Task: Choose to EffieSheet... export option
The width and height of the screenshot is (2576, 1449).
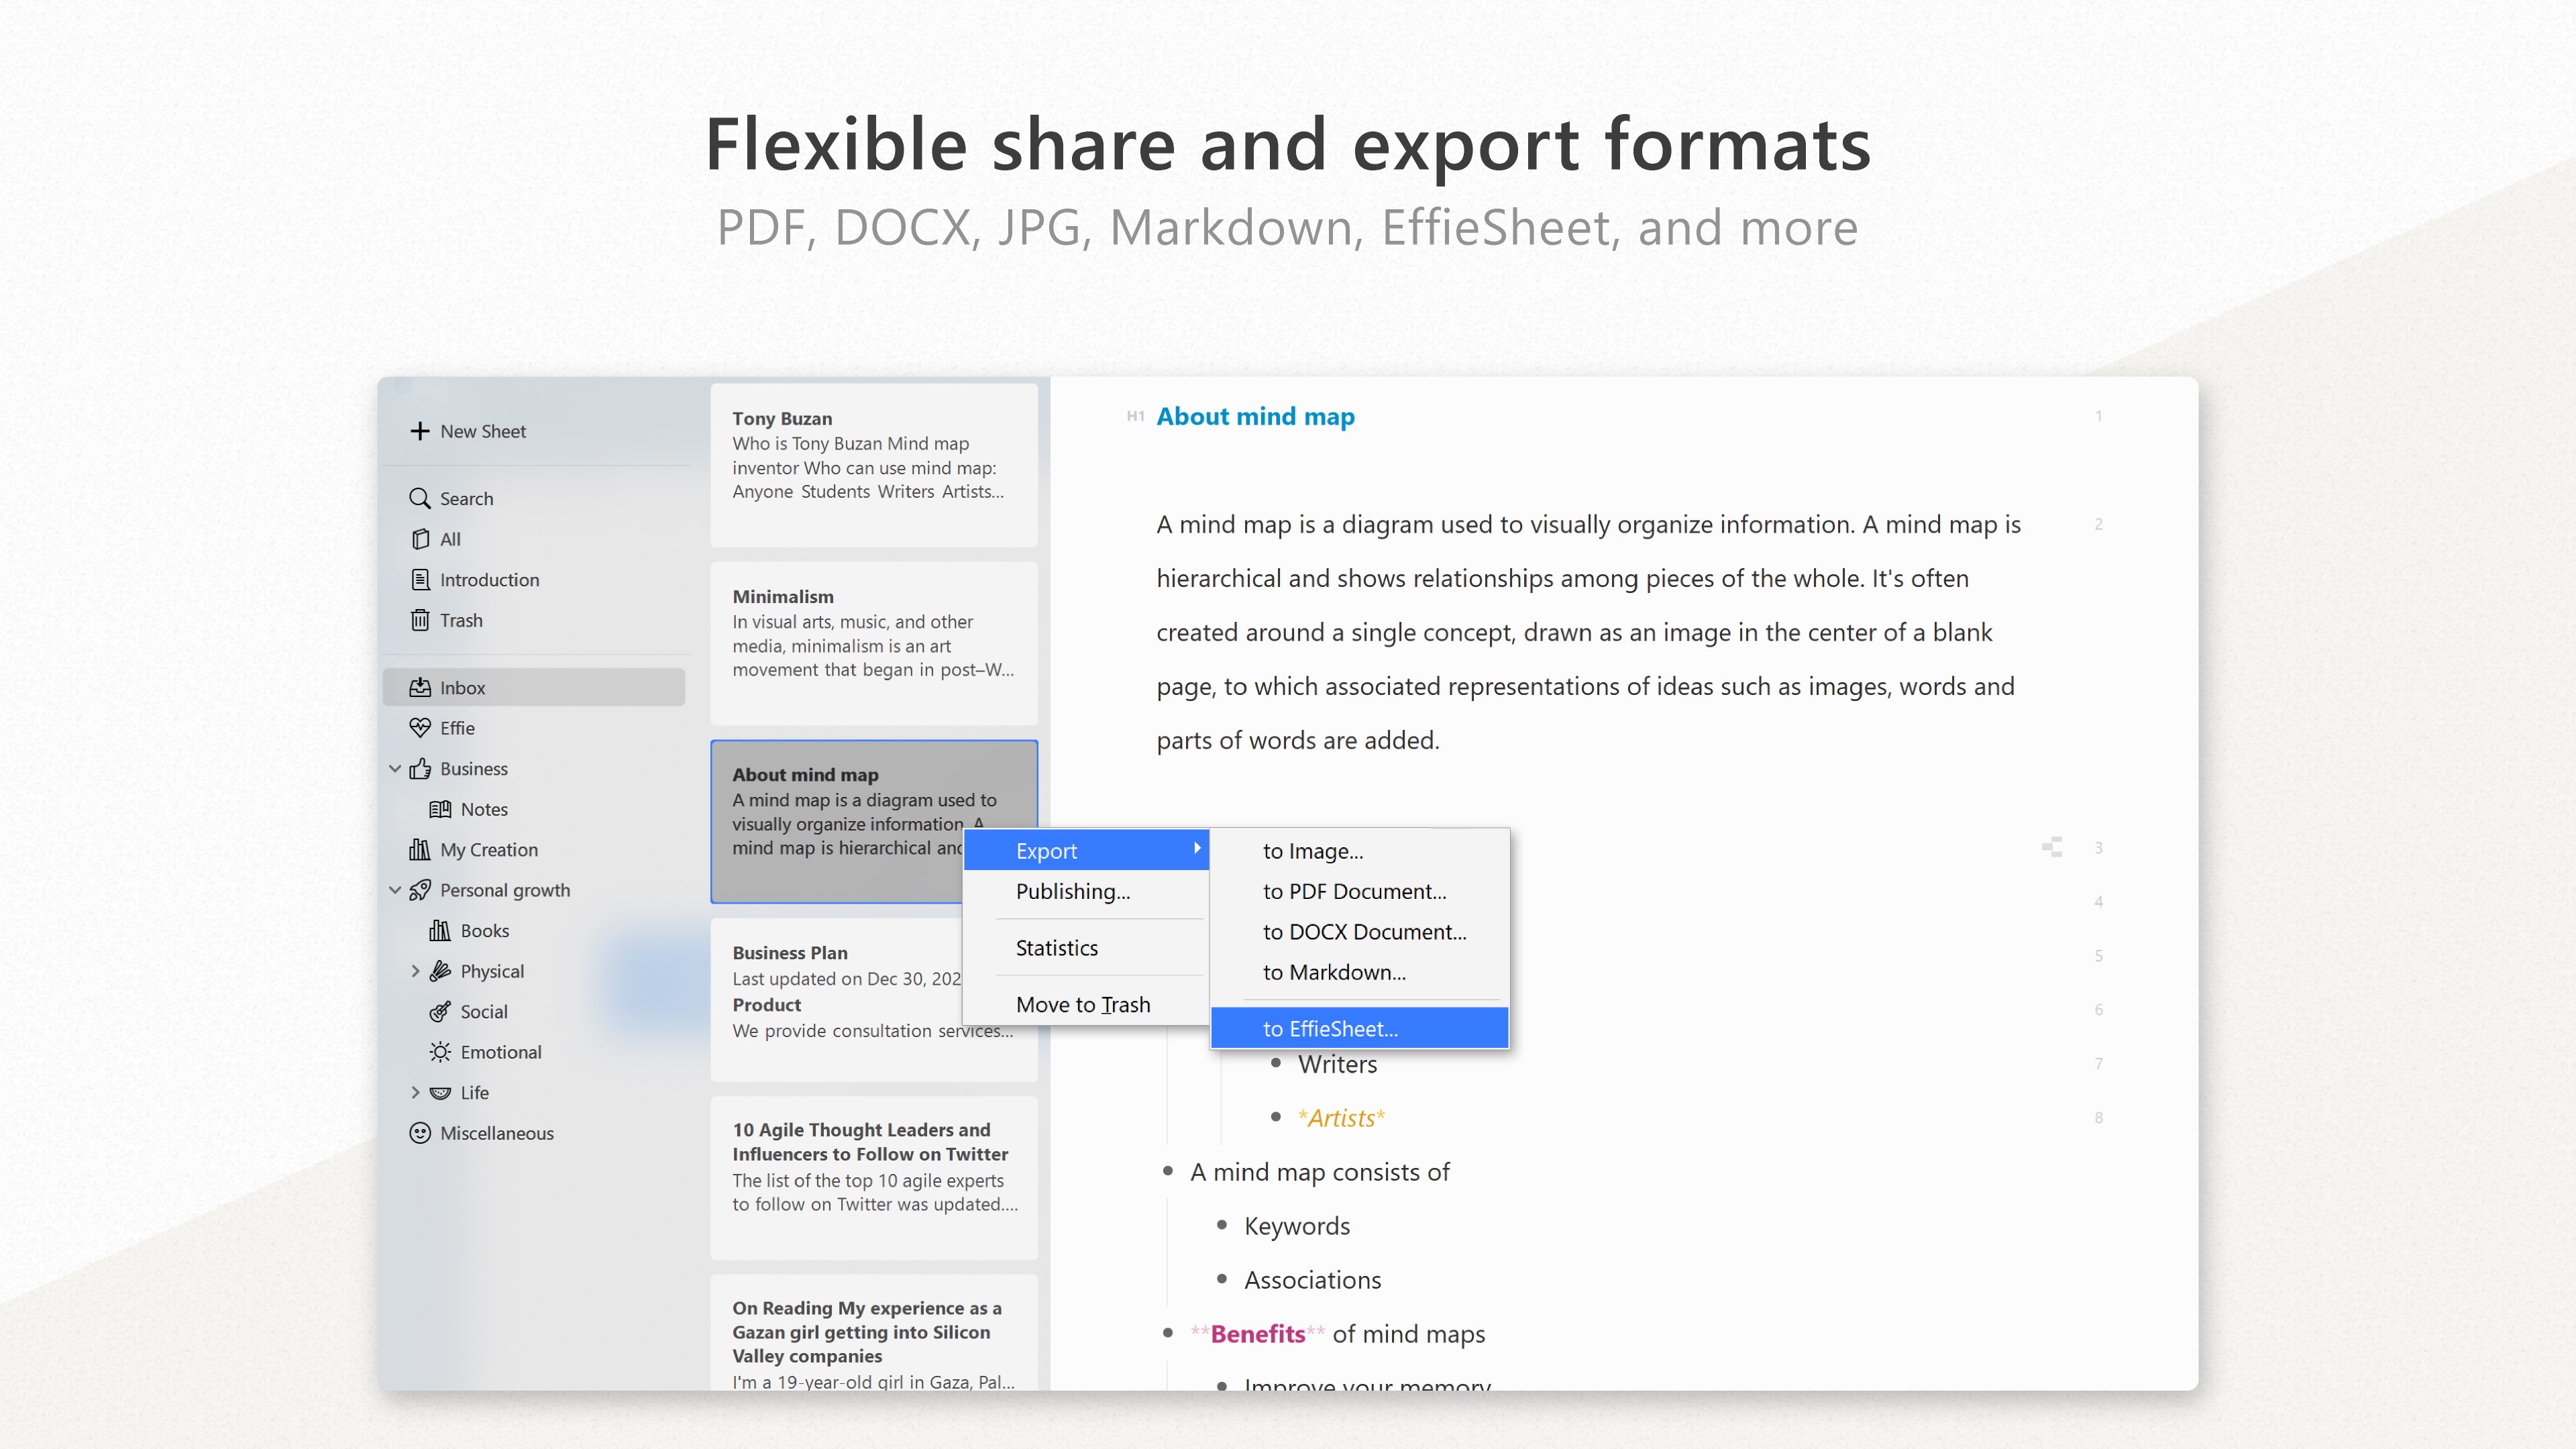Action: [x=1330, y=1028]
